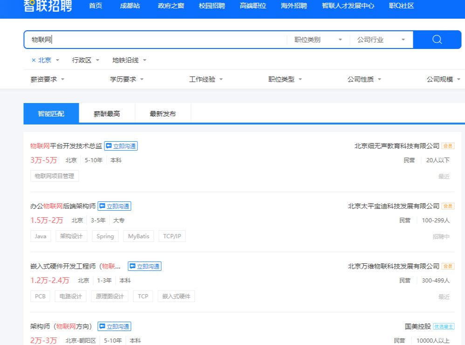Expand the 地铁沿线 filter
This screenshot has width=465, height=345.
coord(129,60)
